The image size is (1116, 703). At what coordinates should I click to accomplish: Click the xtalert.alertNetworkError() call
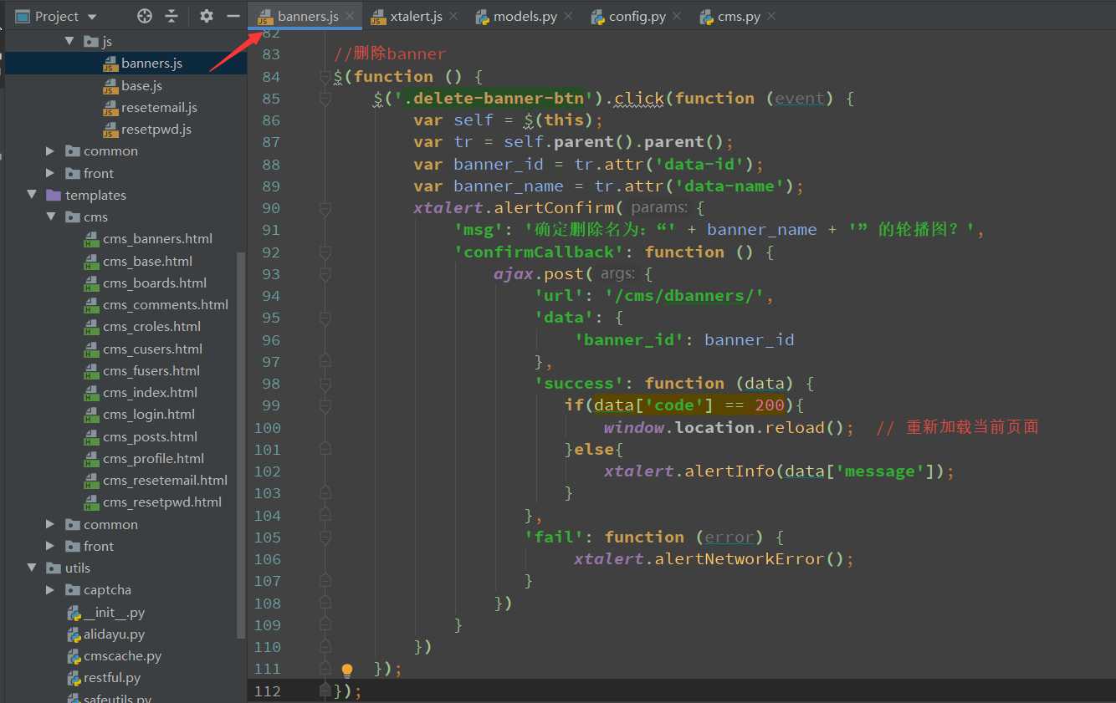tap(714, 558)
